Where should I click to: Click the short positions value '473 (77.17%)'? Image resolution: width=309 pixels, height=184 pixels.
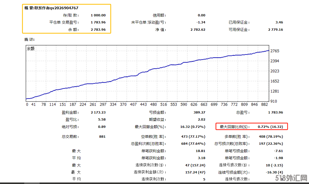[193, 137]
